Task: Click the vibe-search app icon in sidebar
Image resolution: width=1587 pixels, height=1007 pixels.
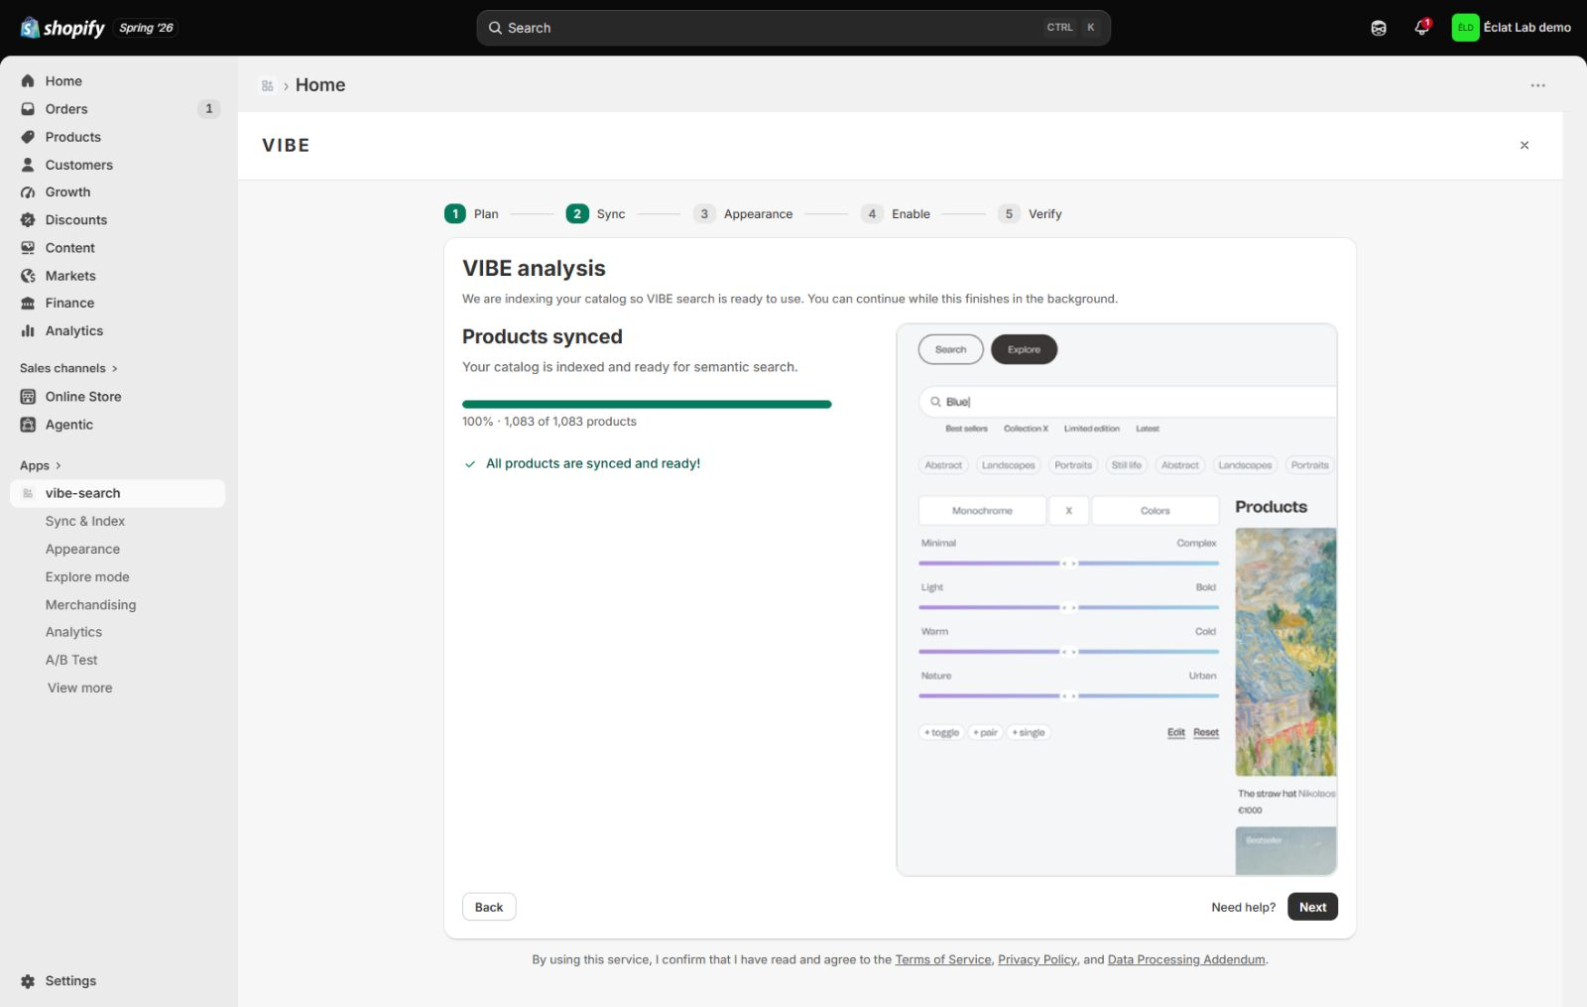Action: [28, 493]
